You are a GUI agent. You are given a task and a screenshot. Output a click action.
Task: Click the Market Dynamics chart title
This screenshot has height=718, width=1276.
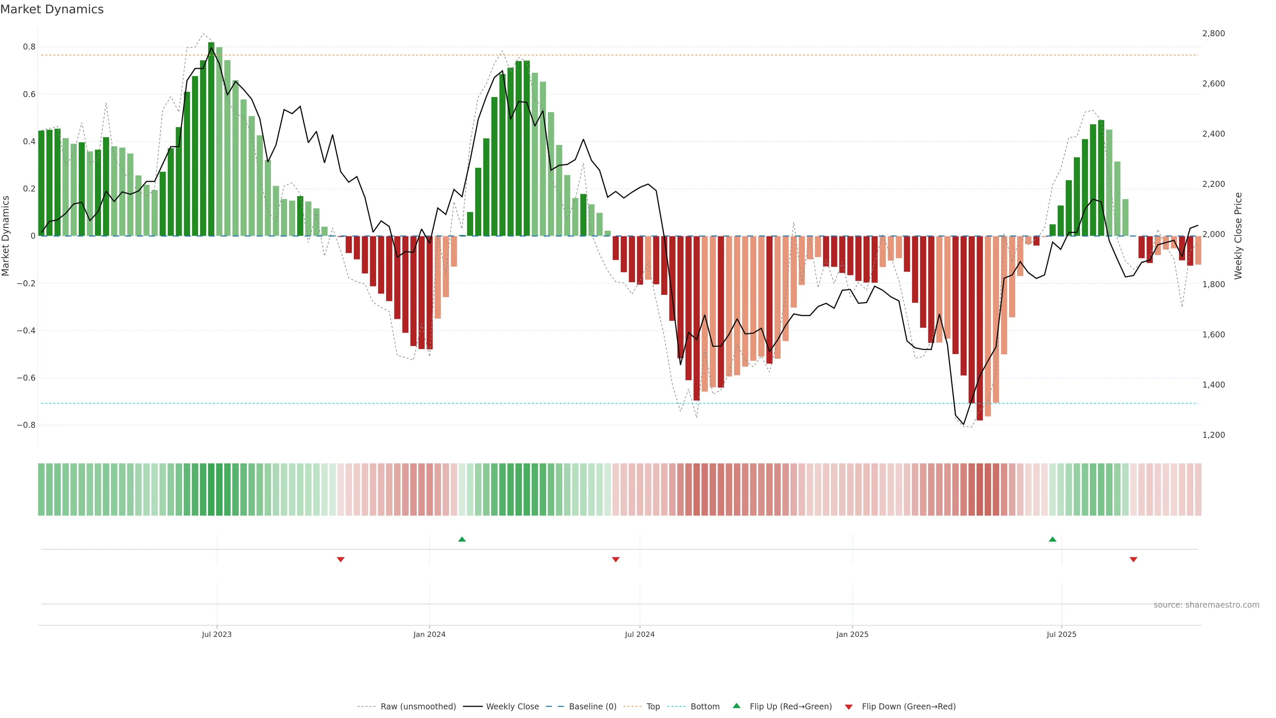tap(52, 9)
